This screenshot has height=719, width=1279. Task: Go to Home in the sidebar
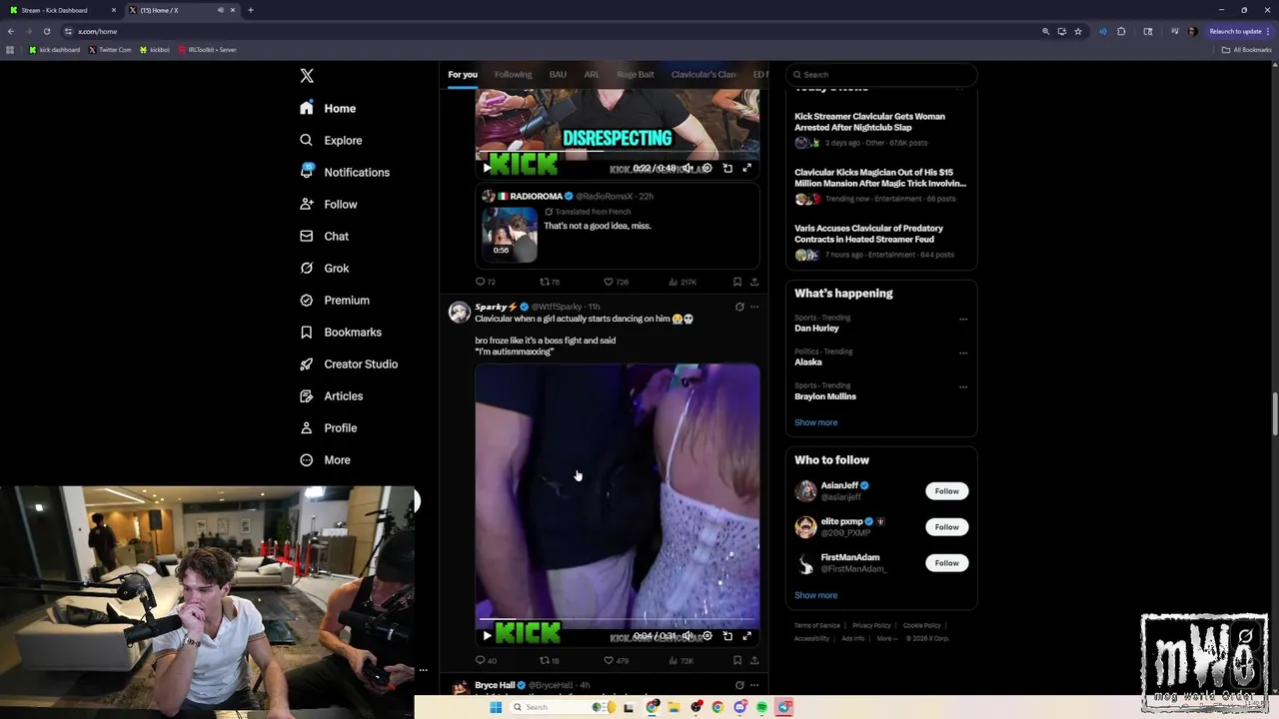point(328,108)
